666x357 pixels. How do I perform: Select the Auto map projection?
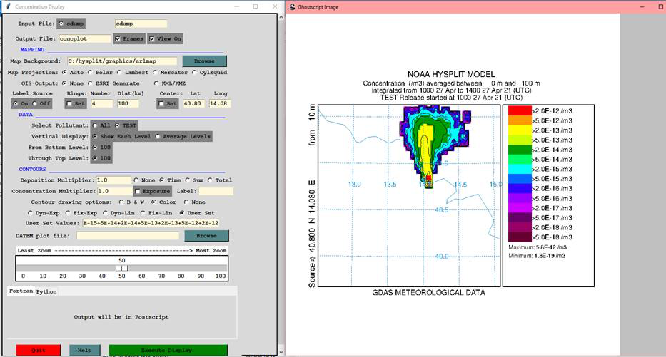[64, 73]
